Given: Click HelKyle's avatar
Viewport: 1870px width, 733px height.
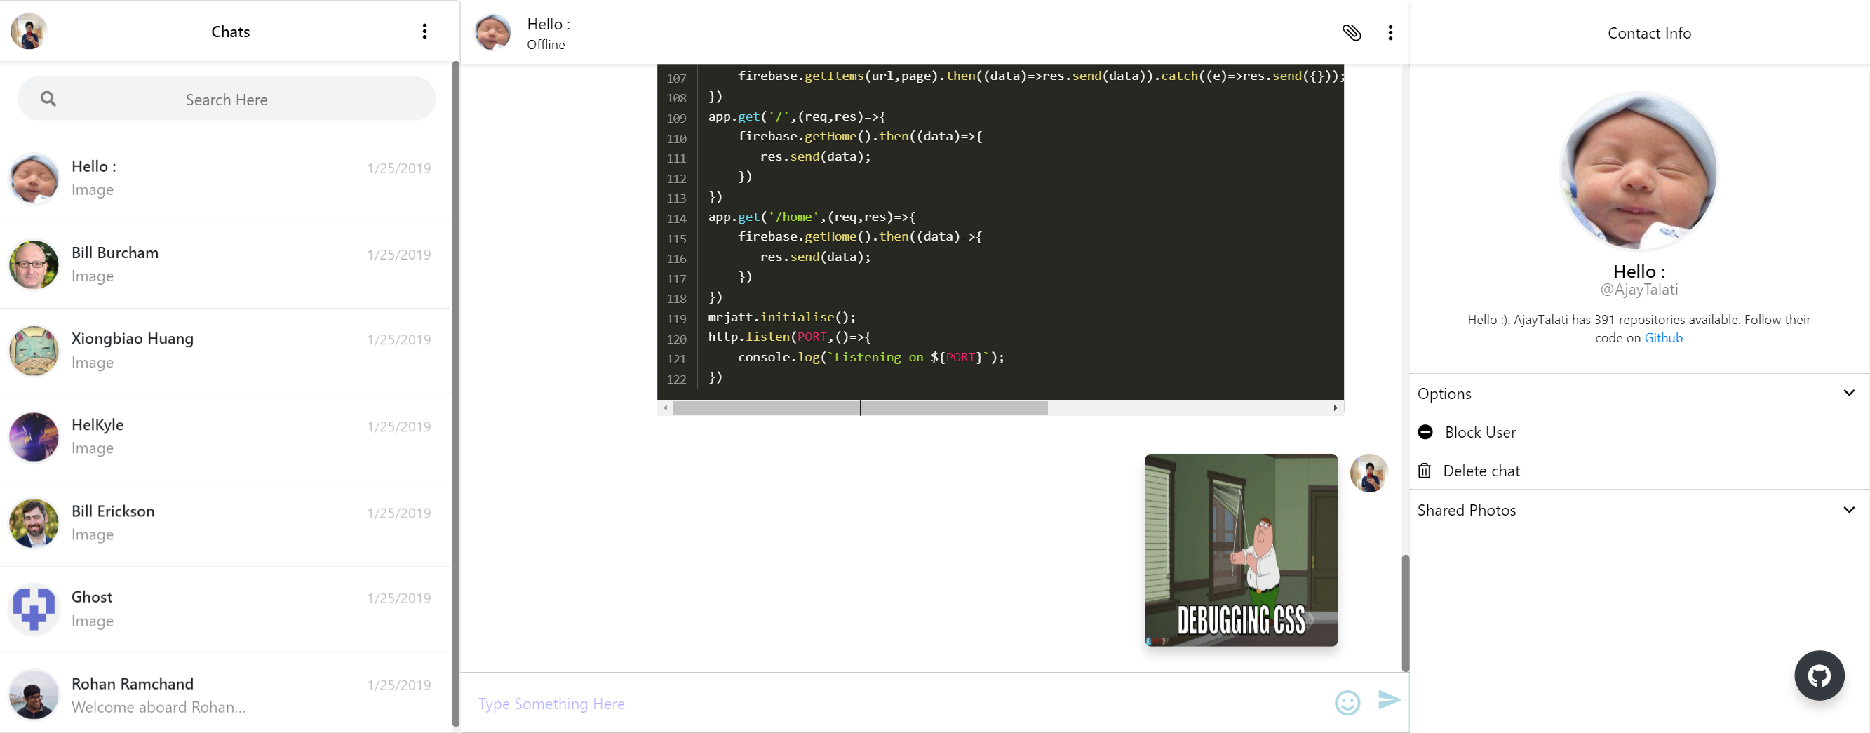Looking at the screenshot, I should (34, 437).
